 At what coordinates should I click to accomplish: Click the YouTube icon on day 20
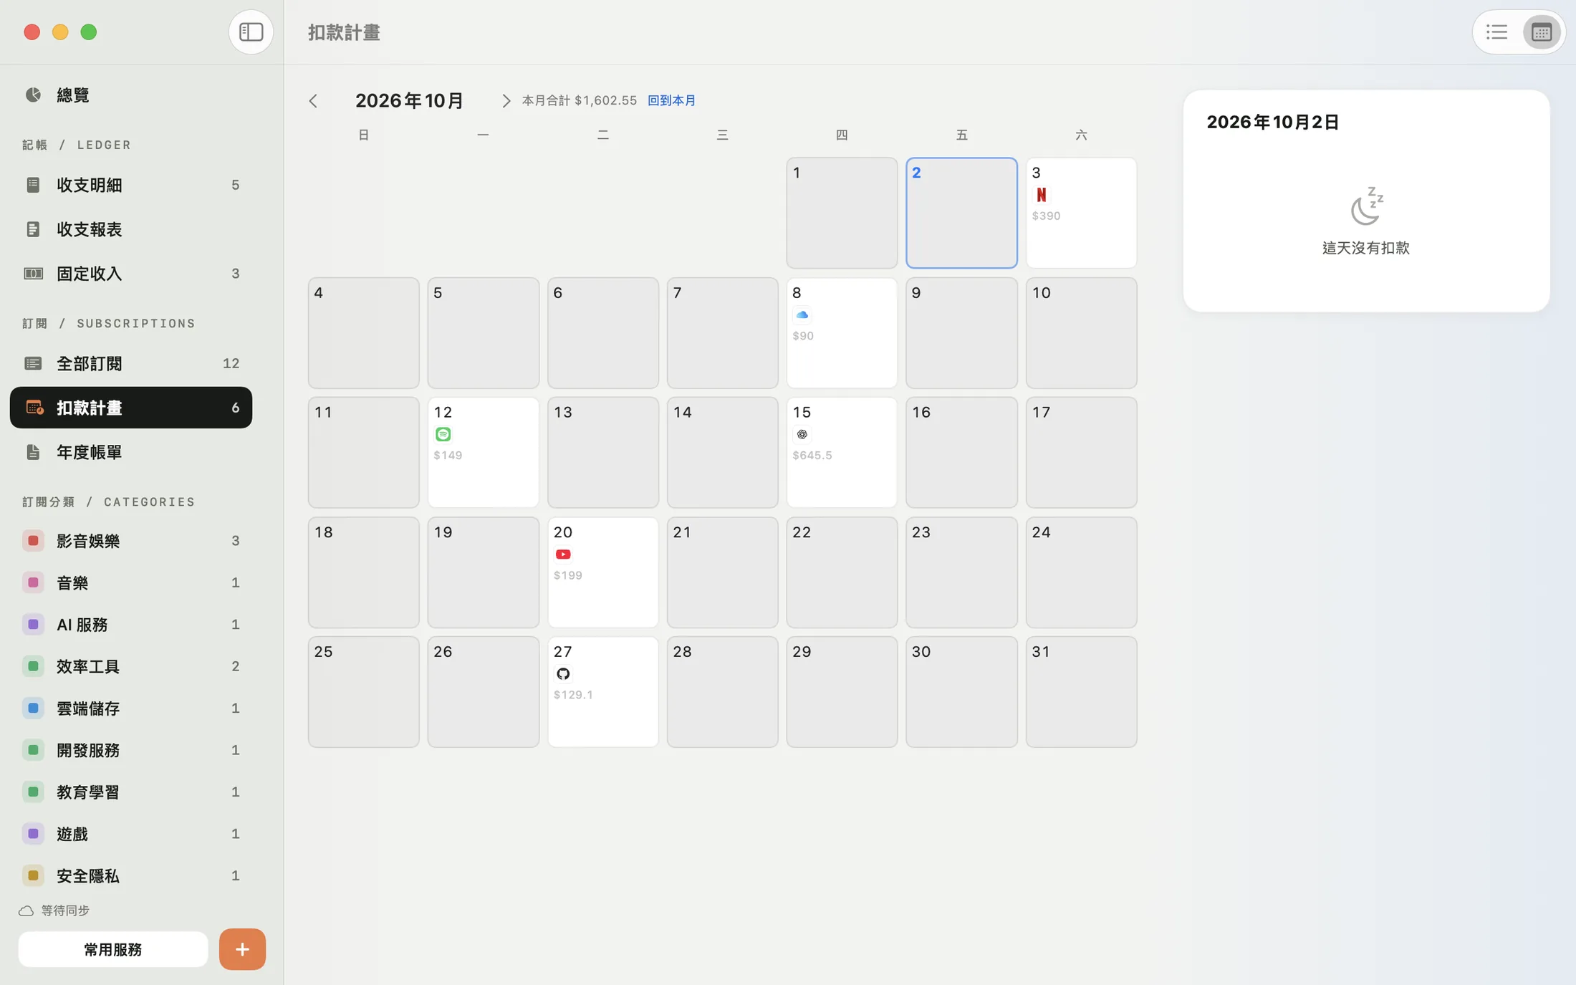[563, 554]
